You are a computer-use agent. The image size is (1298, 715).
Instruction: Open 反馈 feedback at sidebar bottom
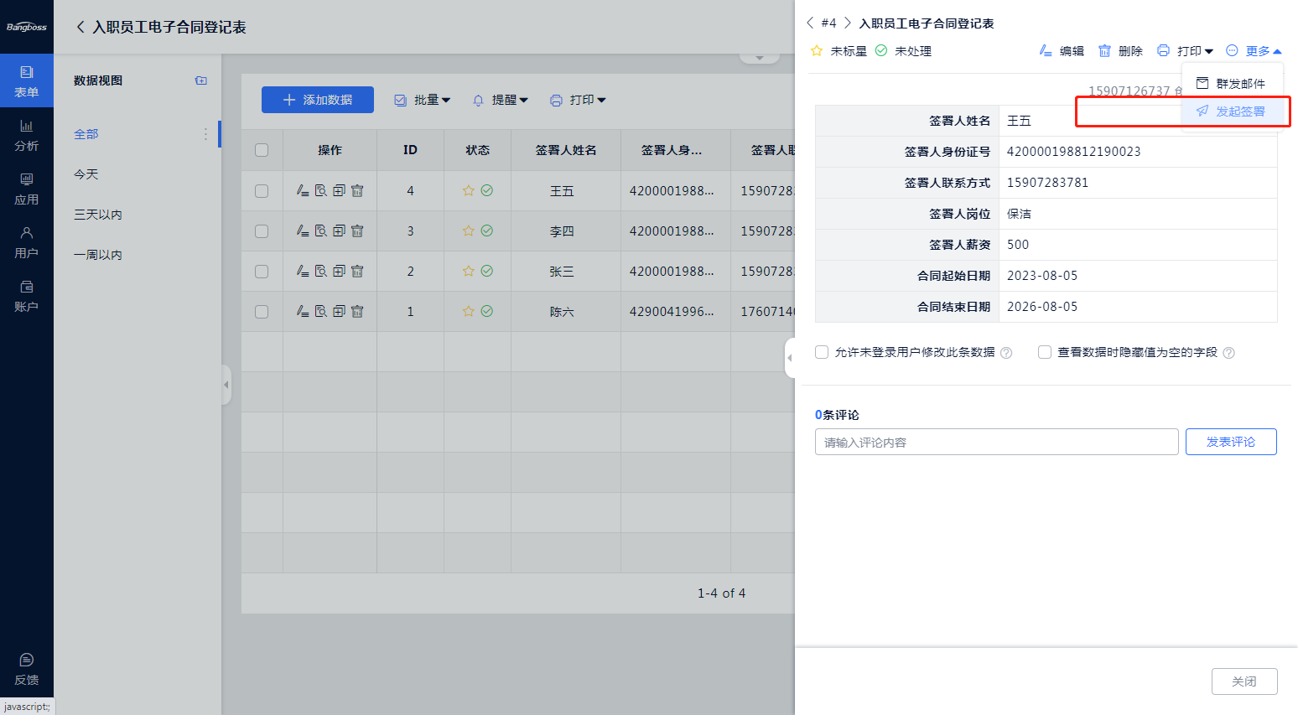tap(26, 669)
